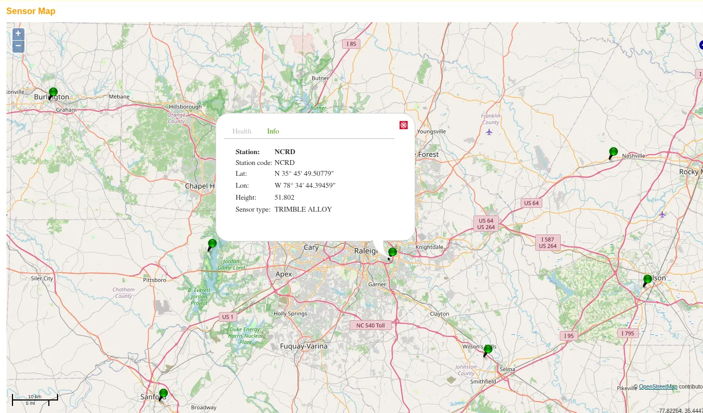703x413 pixels.
Task: Click the I 85 highway shield
Action: 352,44
